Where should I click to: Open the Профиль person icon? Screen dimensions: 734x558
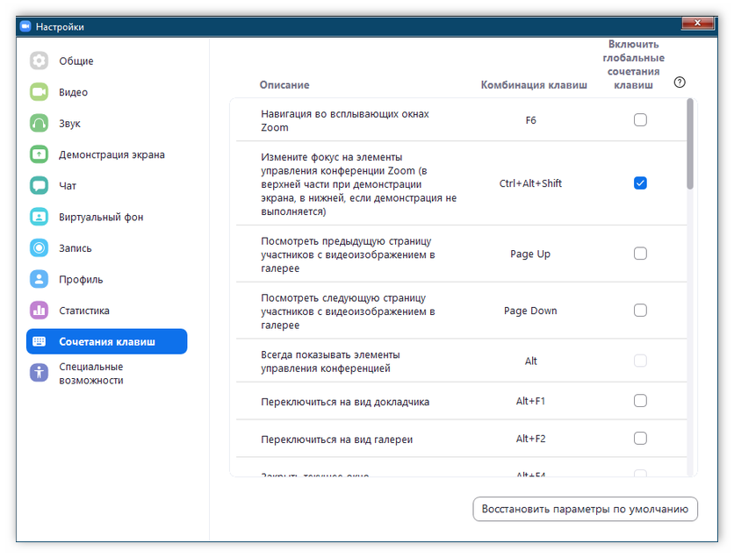pos(39,279)
